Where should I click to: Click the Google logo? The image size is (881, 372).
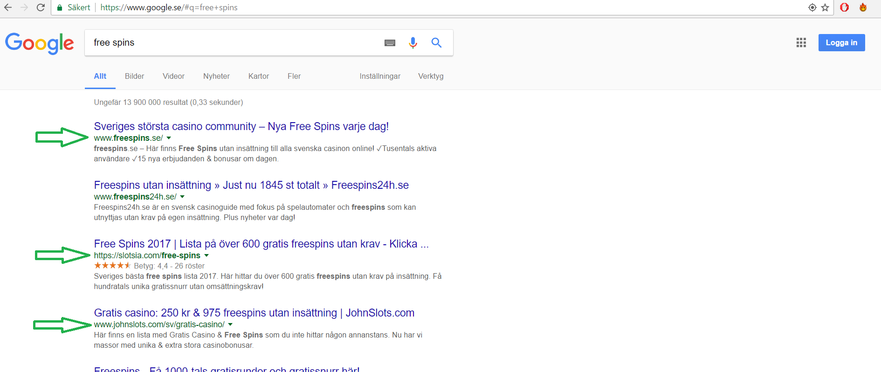click(x=39, y=43)
